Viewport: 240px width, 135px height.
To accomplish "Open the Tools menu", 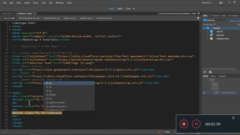I will pos(36,3).
